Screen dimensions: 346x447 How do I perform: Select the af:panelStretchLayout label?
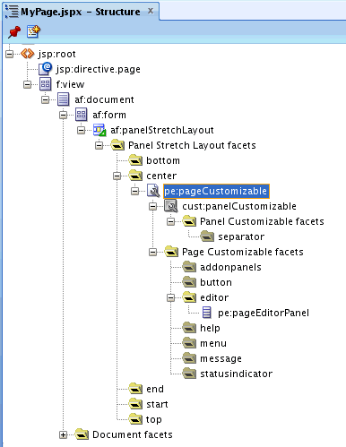(162, 130)
